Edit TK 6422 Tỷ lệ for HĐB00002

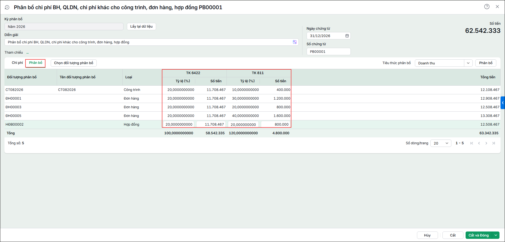[x=179, y=125]
